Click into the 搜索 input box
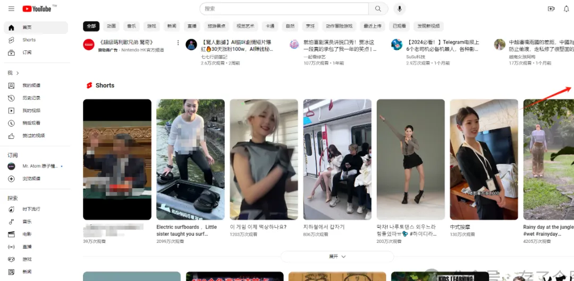This screenshot has height=281, width=574. pos(284,9)
